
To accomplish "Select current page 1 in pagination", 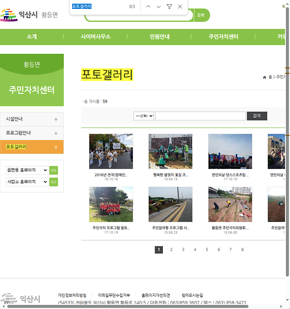I will click(159, 250).
